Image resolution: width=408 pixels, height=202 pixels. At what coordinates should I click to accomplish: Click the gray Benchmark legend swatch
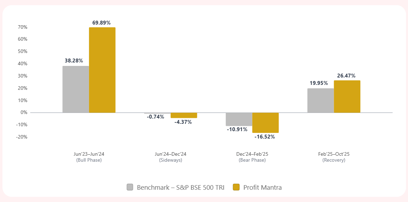pos(130,187)
